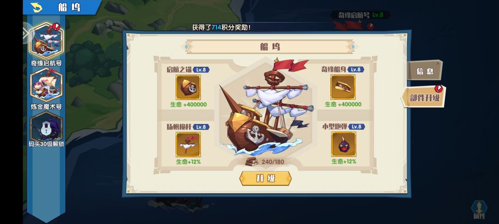Click the yellow back arrow icon
This screenshot has height=224, width=499.
point(37,7)
